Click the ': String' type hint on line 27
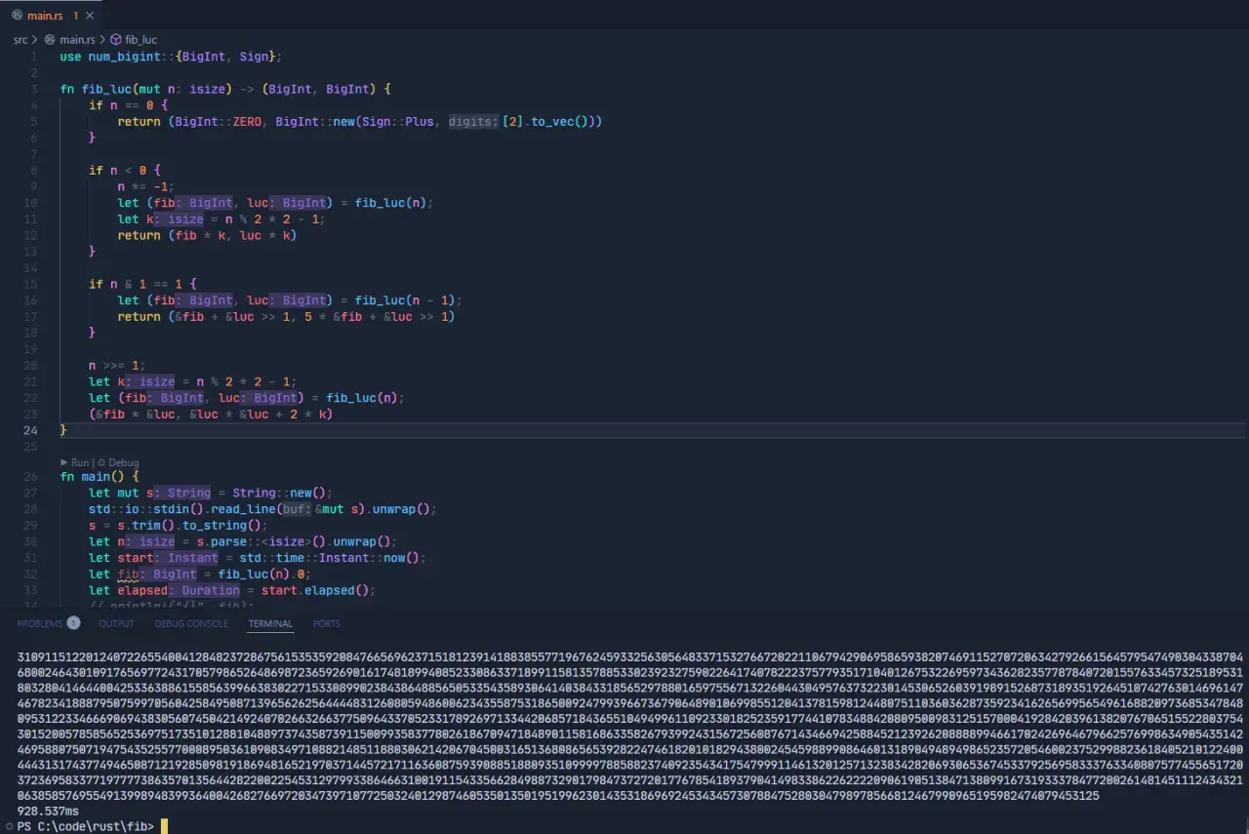Viewport: 1249px width, 834px height. click(x=182, y=493)
